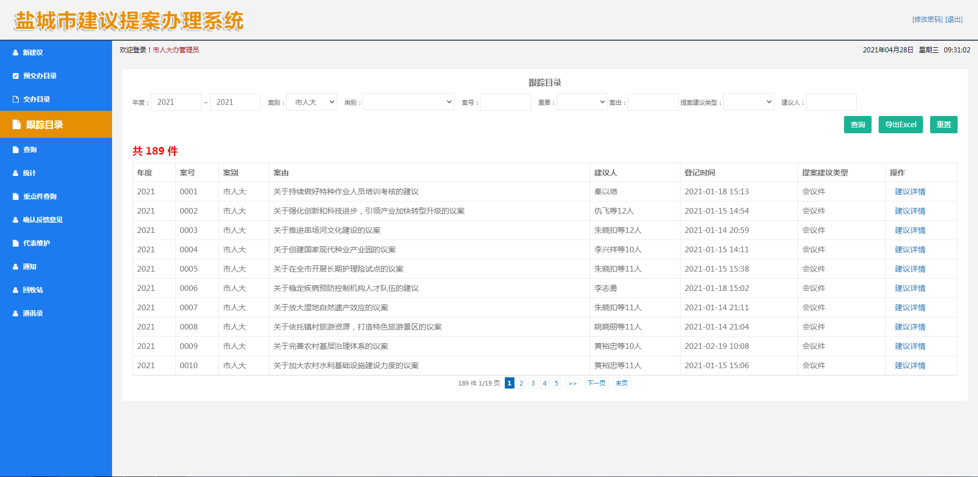Expand the 提案建议类型 dropdown
The image size is (978, 477).
[748, 102]
